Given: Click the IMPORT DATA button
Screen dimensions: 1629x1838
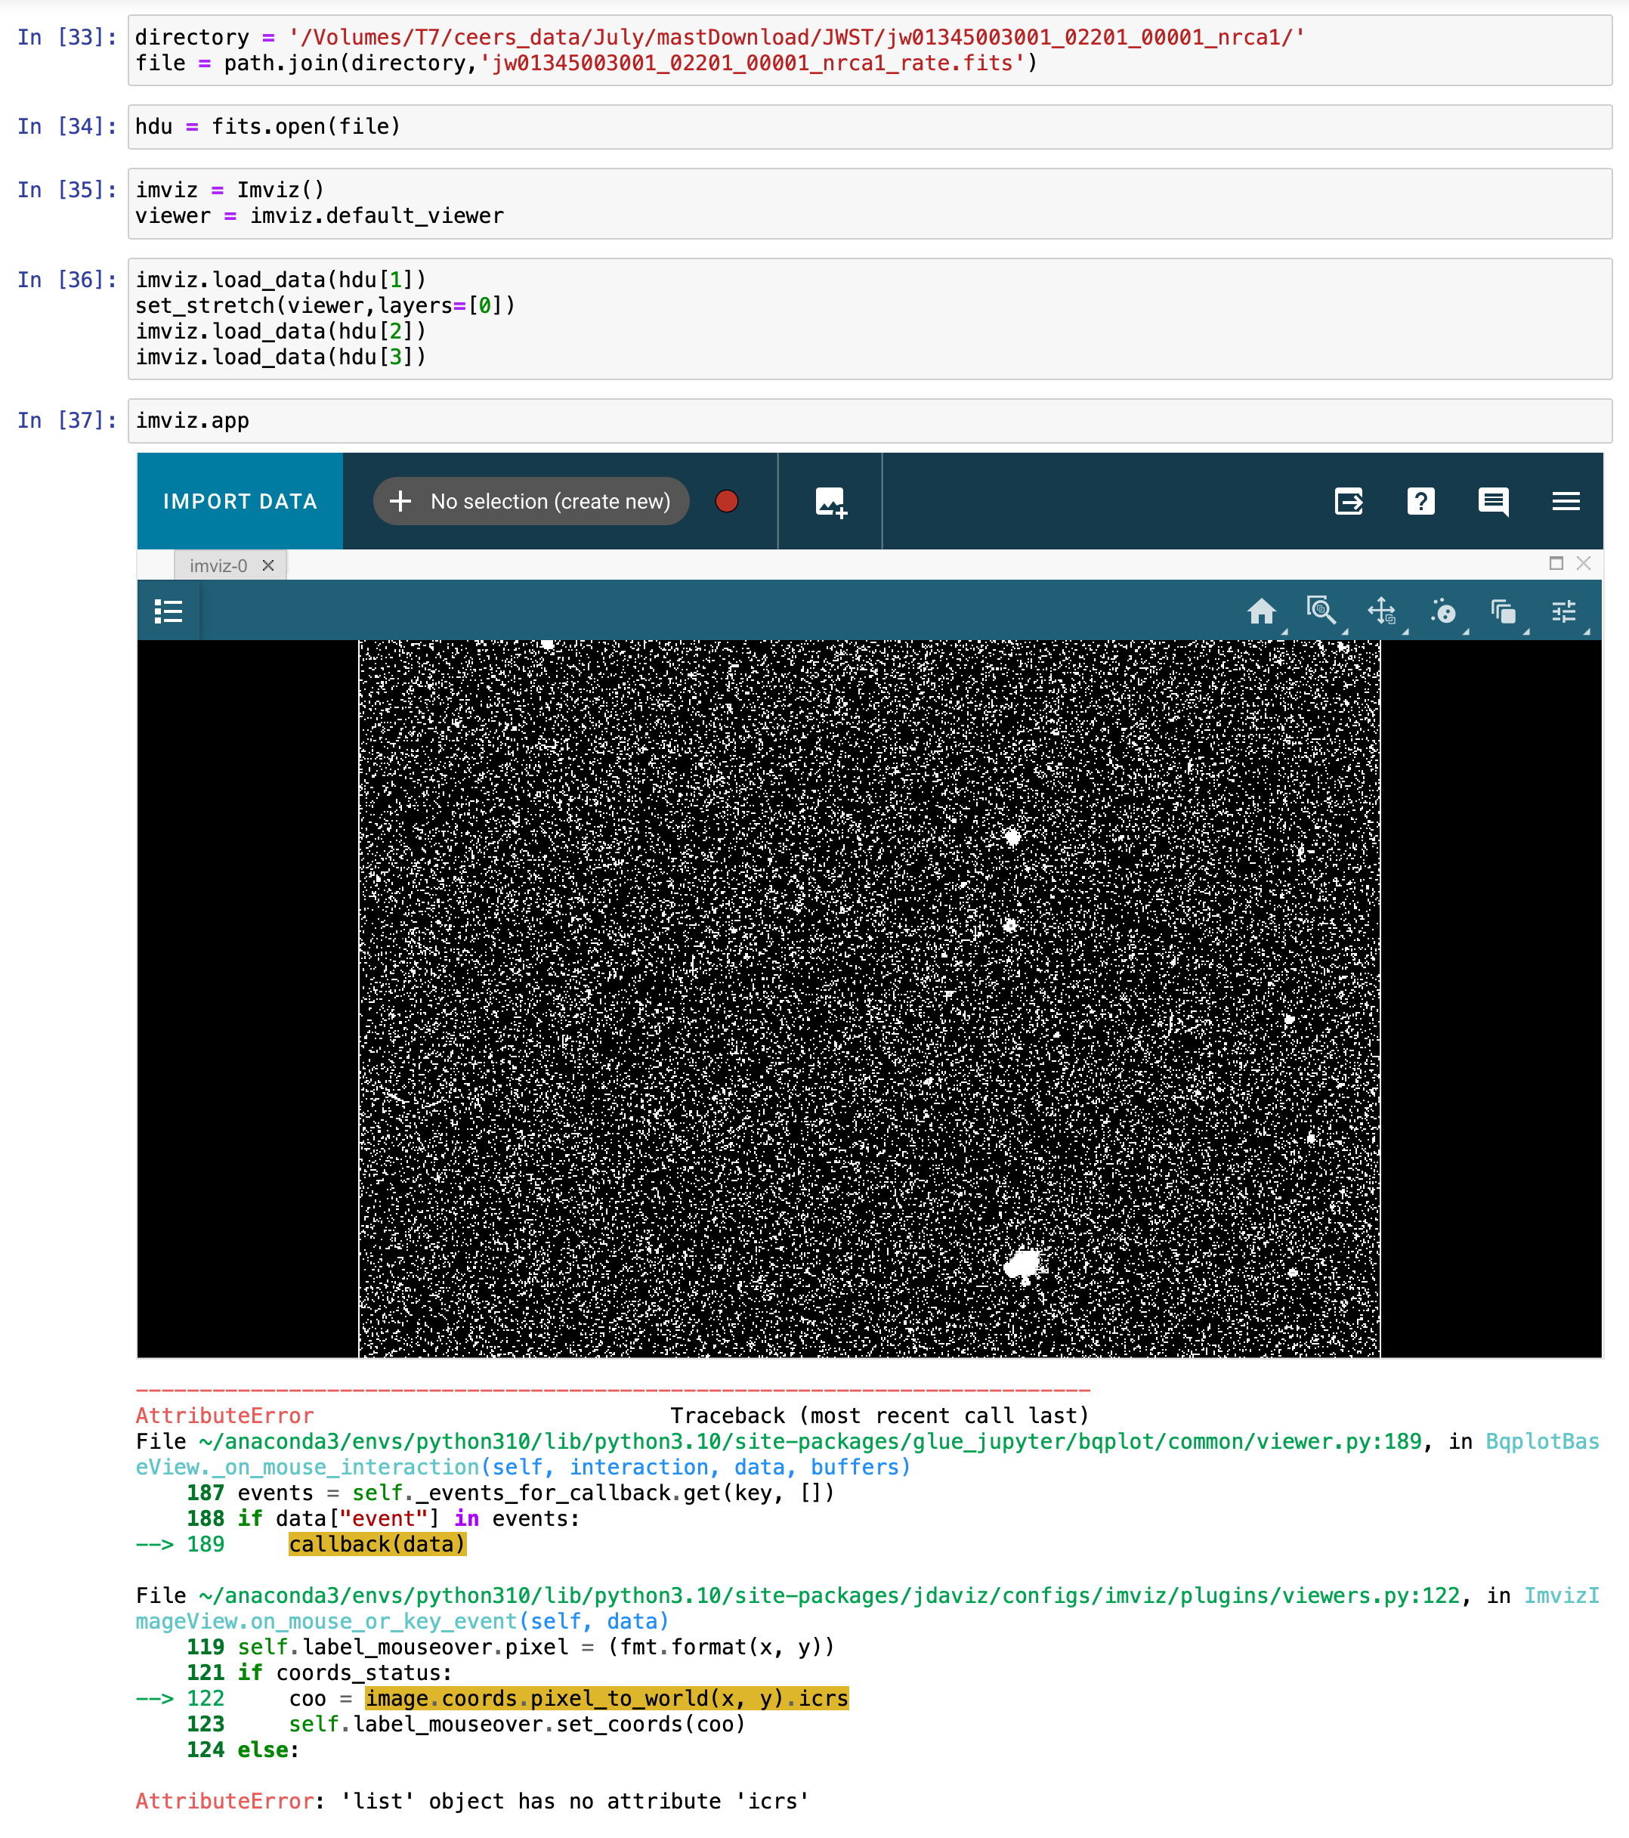Looking at the screenshot, I should (x=239, y=502).
